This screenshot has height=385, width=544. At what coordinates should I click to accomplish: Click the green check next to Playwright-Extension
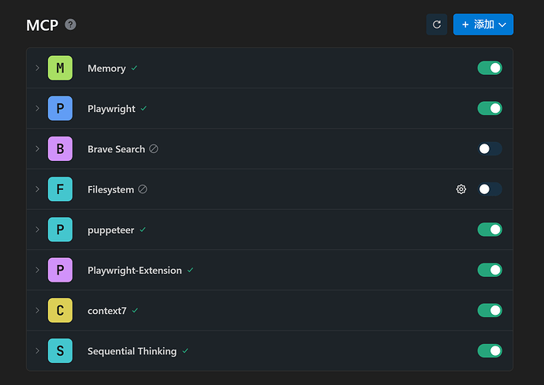click(x=190, y=270)
